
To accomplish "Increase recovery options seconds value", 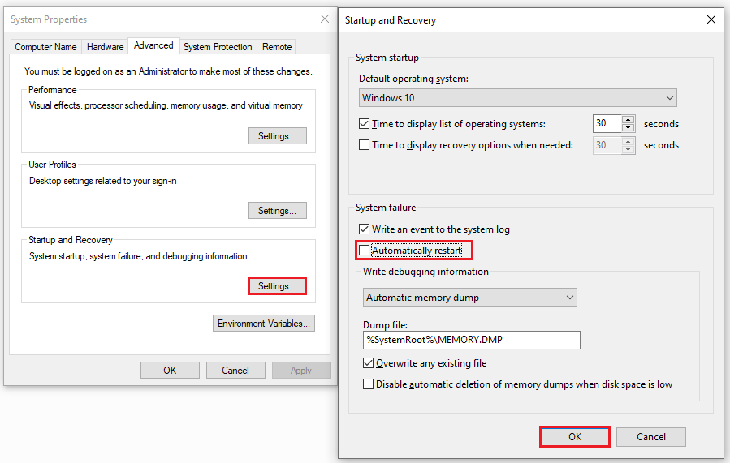I will point(628,140).
